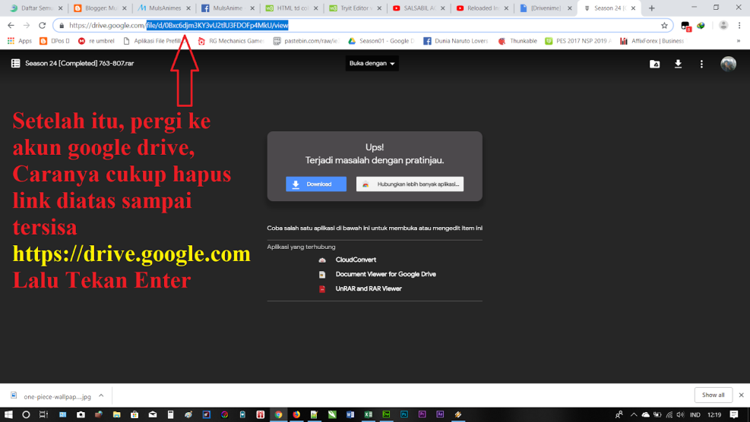Click the IND language indicator

[x=695, y=414]
